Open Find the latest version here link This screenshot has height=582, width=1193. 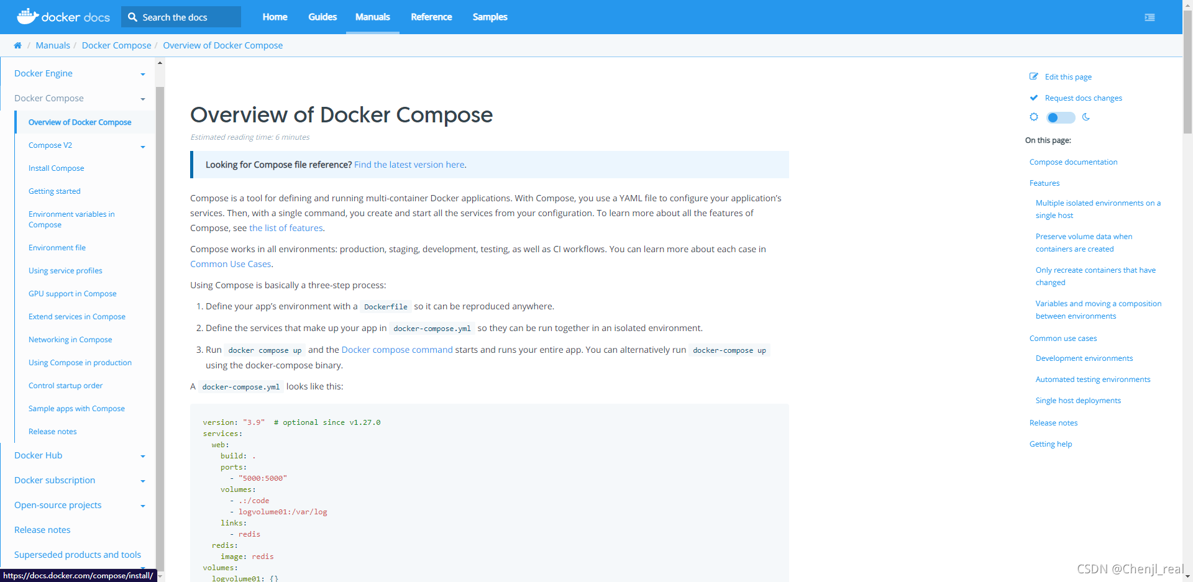[409, 165]
